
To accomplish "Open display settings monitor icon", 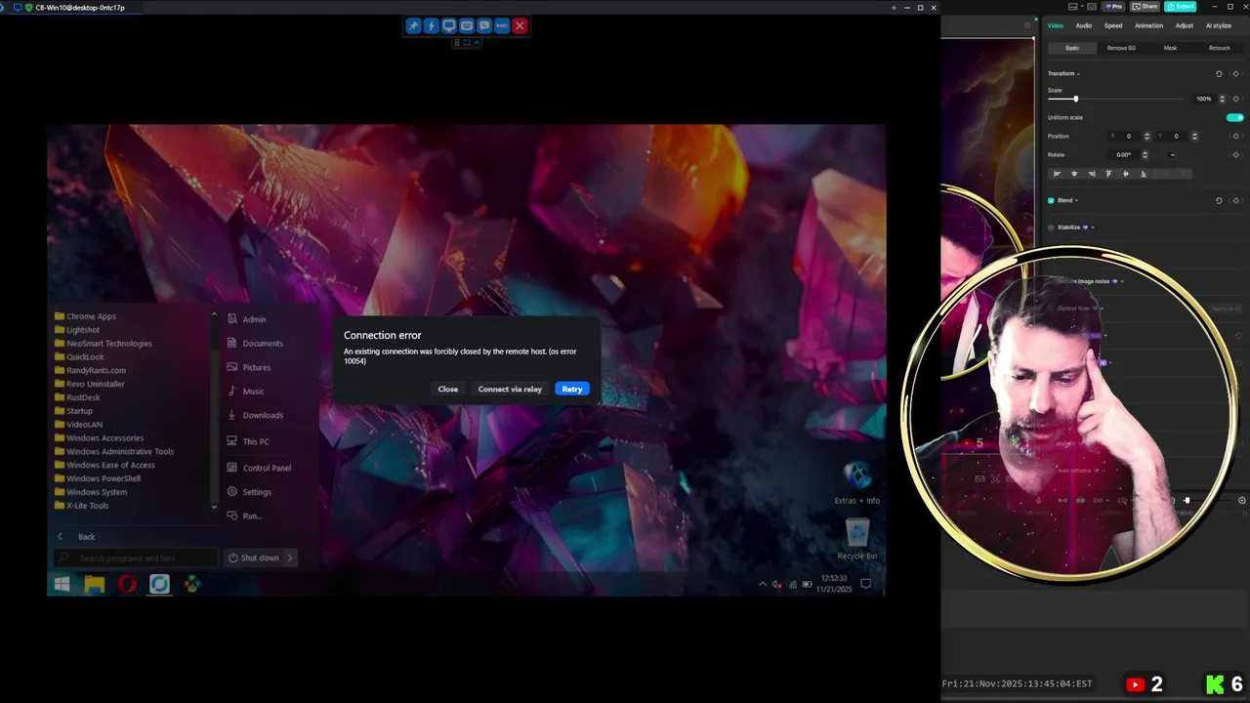I will coord(449,26).
